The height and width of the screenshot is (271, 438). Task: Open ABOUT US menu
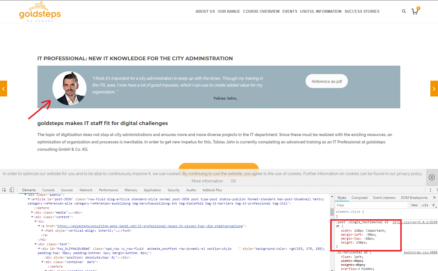coord(205,11)
